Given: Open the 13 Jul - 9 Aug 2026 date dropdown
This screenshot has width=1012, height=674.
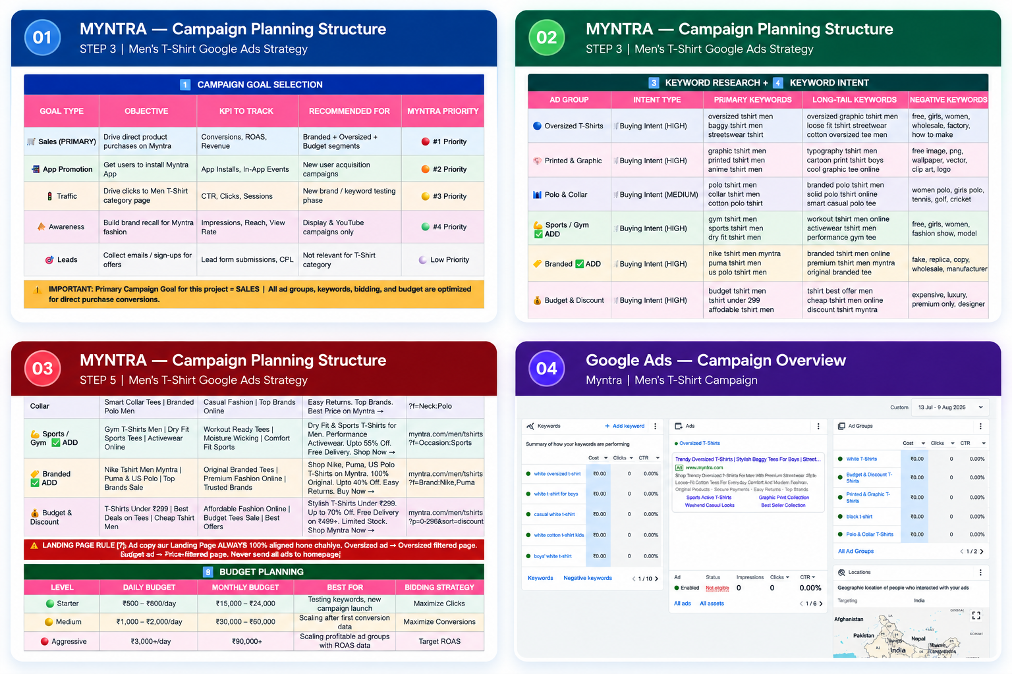Looking at the screenshot, I should coord(950,407).
